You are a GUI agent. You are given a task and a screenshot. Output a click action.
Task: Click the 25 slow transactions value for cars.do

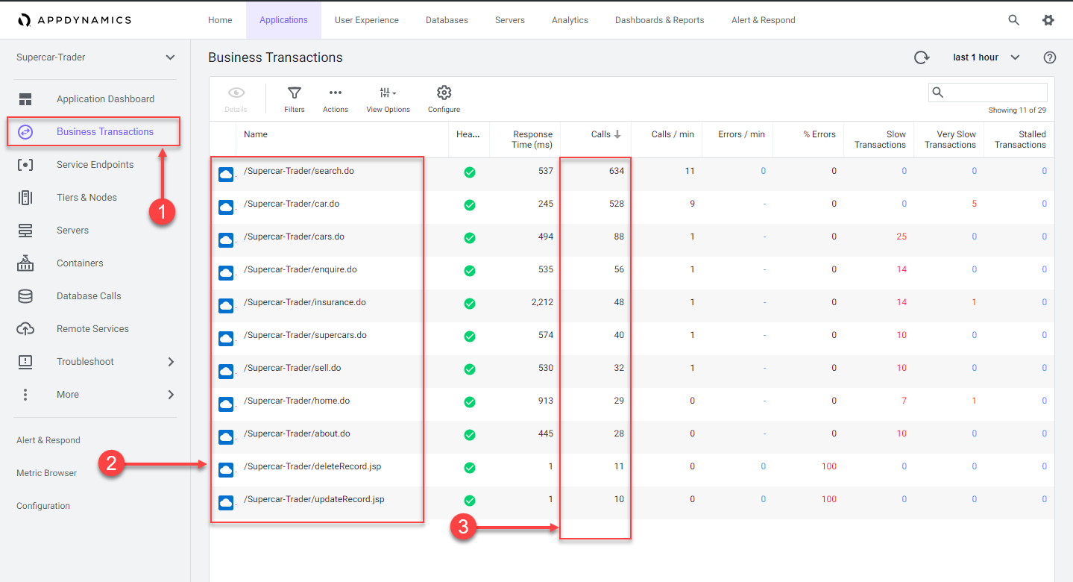click(901, 237)
